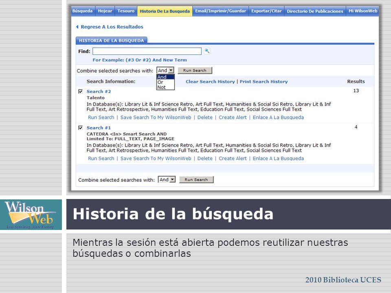Click the Historia De La Busqueda panel header

click(x=112, y=40)
